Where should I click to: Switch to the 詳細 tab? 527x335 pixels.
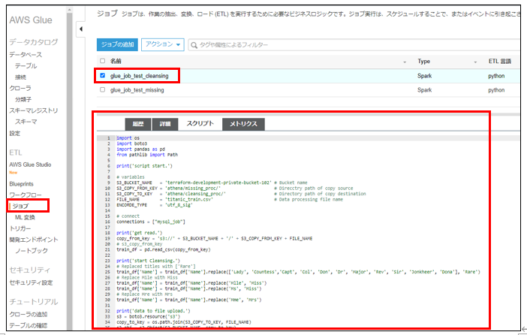pyautogui.click(x=165, y=124)
